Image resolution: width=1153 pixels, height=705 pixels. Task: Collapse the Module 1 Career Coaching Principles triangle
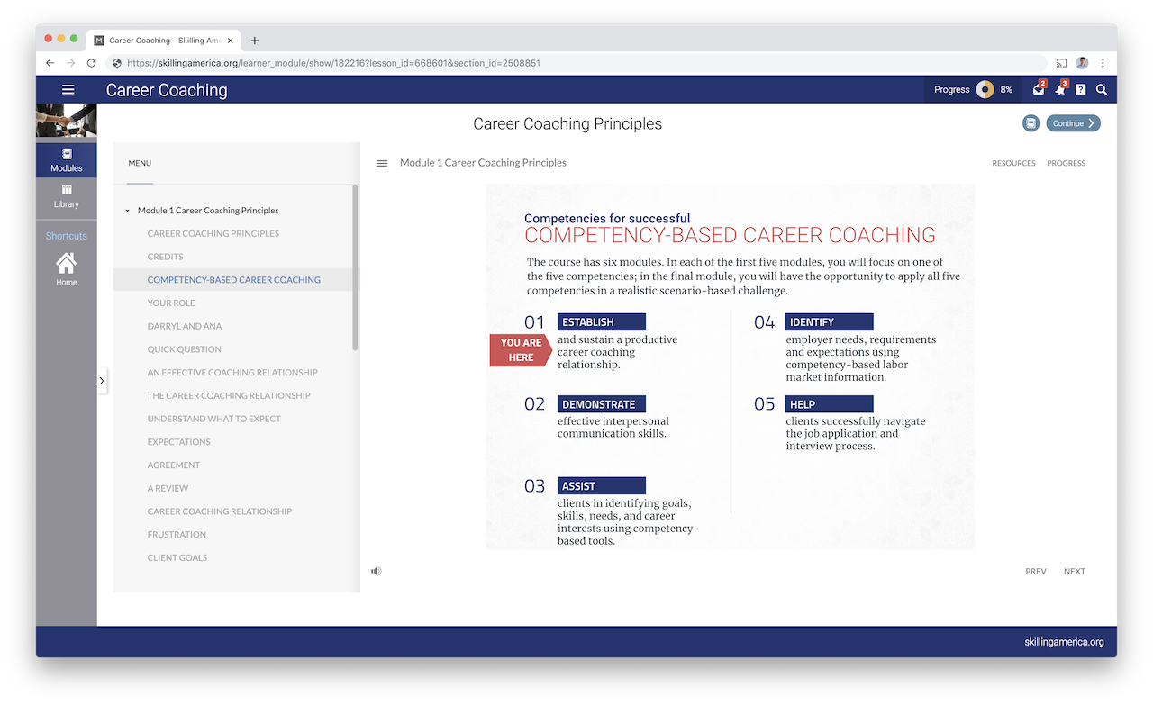(127, 210)
